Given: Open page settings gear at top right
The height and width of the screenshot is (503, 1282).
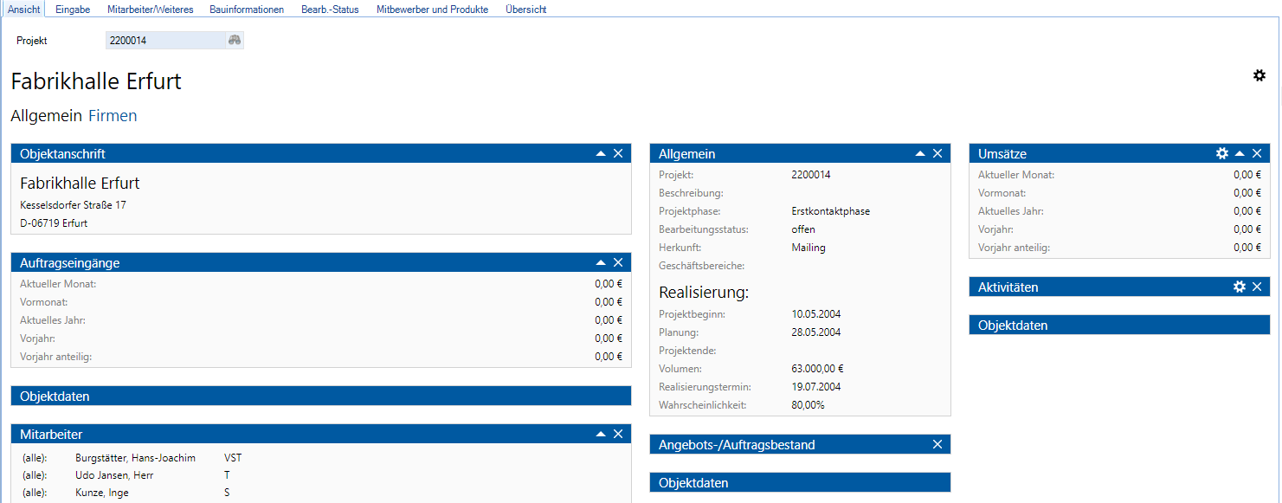Looking at the screenshot, I should [x=1259, y=76].
